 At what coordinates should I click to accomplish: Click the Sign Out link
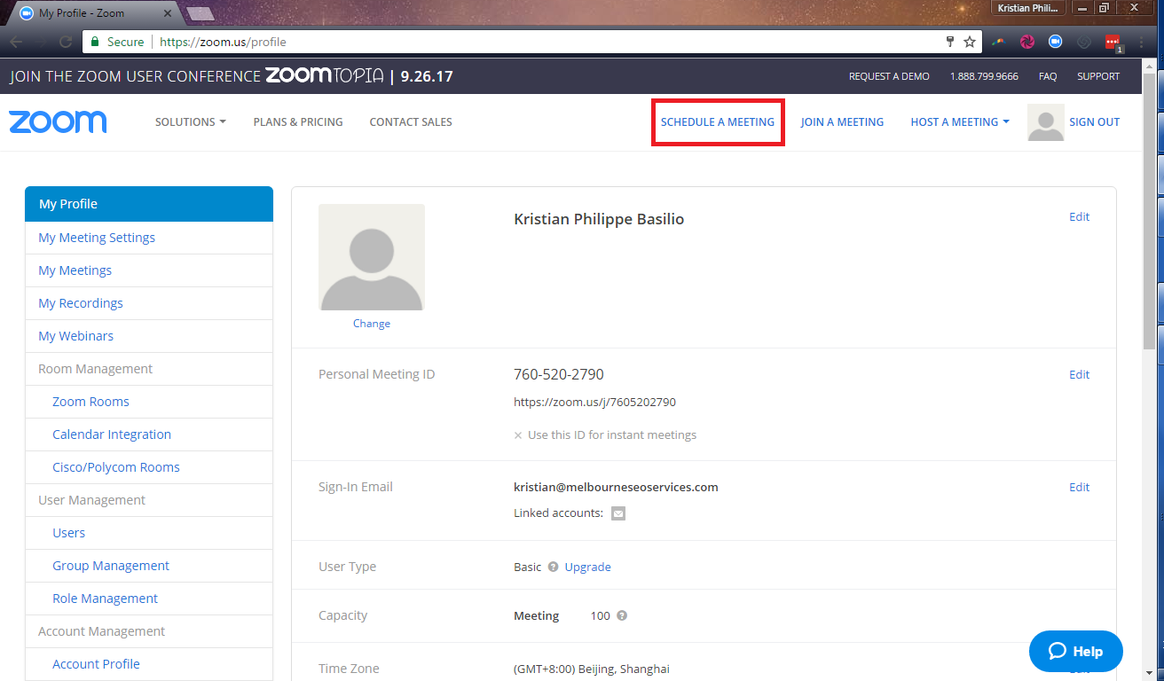click(x=1094, y=122)
